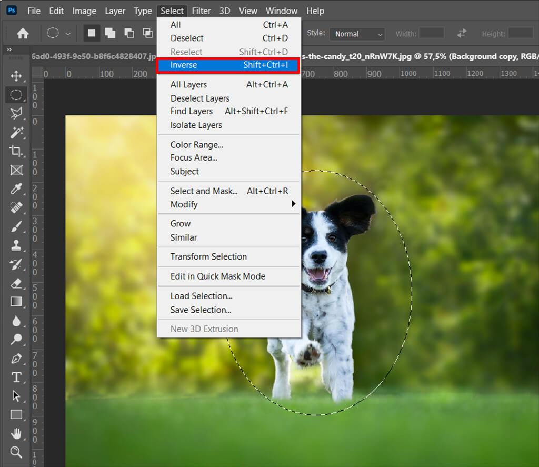
Task: Choose Deselect Layers menu entry
Action: click(x=229, y=98)
